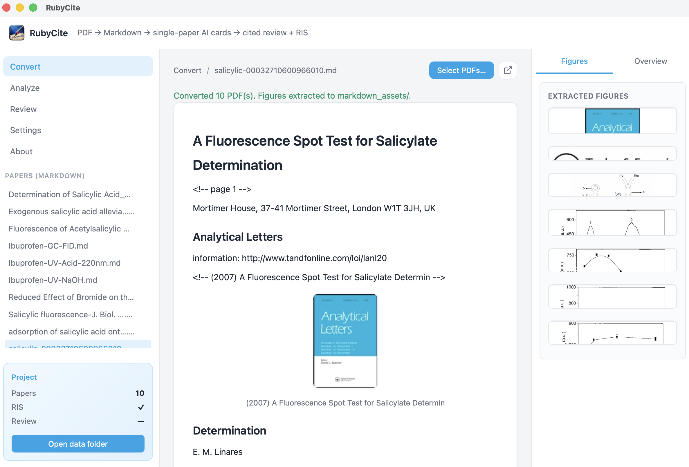The width and height of the screenshot is (689, 467).
Task: Select adsorption of salicylic acid paper
Action: pyautogui.click(x=78, y=331)
